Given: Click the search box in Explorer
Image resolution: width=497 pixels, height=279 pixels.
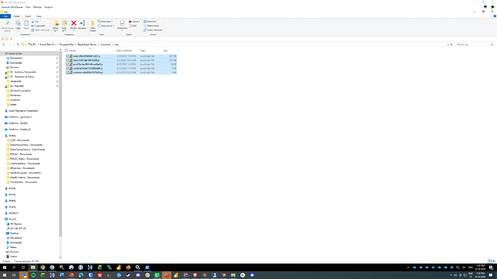Looking at the screenshot, I should pyautogui.click(x=475, y=45).
